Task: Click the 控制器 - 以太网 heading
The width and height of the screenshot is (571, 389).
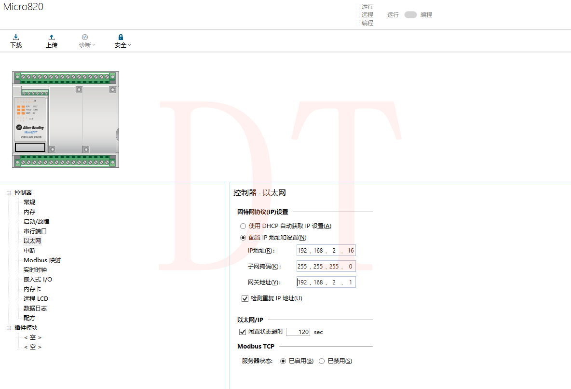Action: point(259,192)
